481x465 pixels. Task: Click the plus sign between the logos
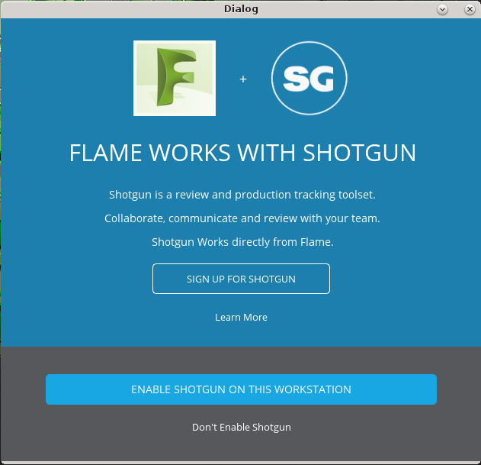(x=243, y=79)
